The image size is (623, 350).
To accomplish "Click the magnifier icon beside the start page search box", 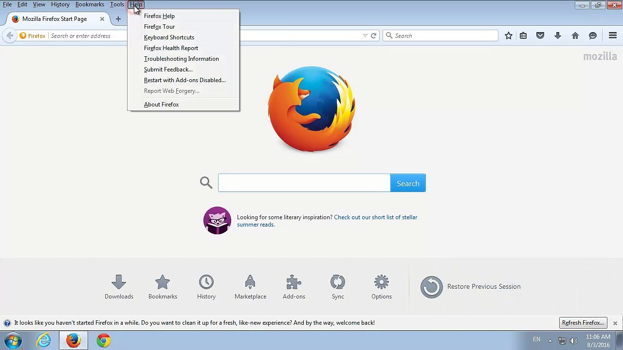I will 206,183.
